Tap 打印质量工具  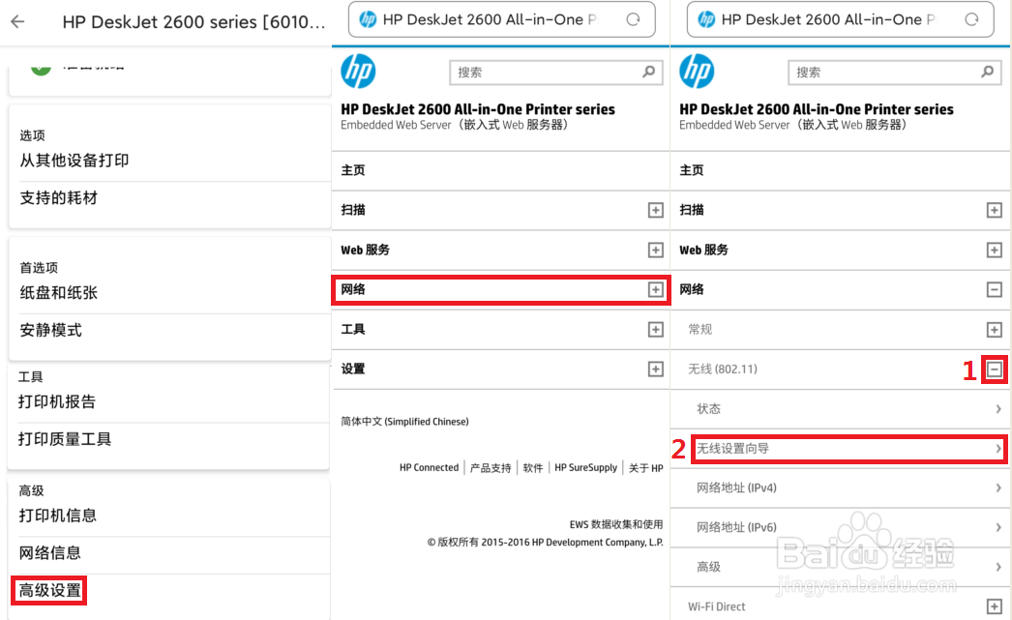pyautogui.click(x=65, y=439)
